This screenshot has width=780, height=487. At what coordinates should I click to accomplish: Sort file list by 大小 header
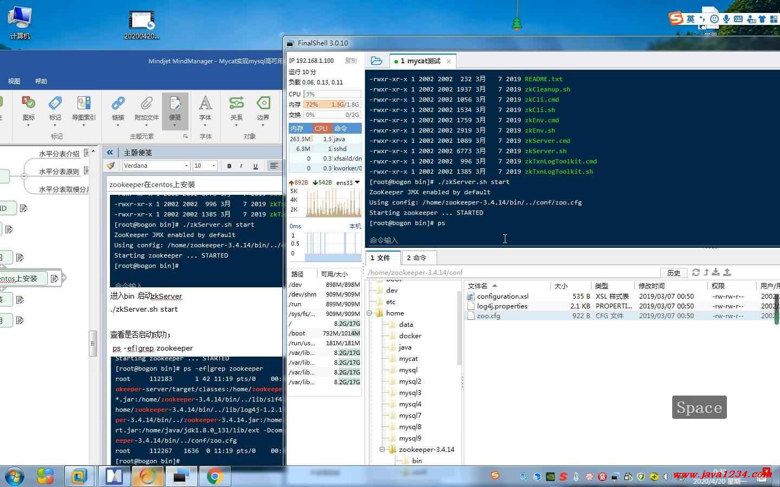point(571,286)
